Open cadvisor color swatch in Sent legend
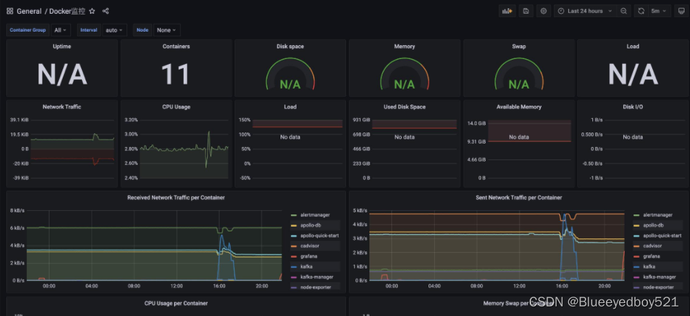Image resolution: width=690 pixels, height=316 pixels. tap(636, 246)
